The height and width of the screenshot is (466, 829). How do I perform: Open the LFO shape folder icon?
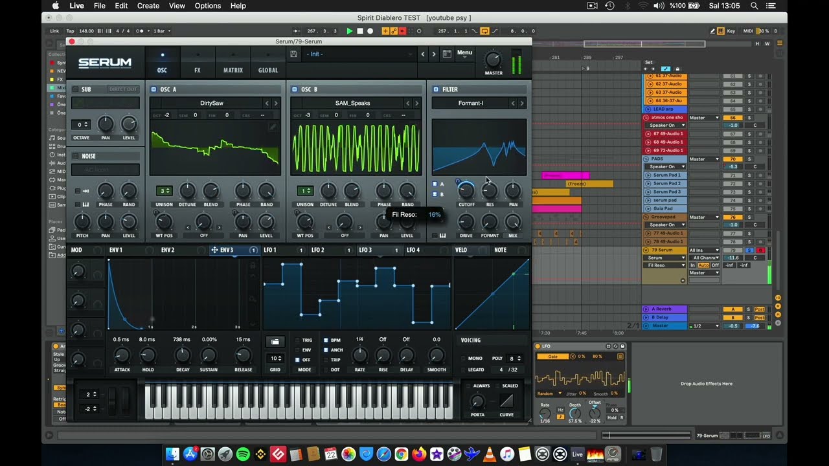275,341
